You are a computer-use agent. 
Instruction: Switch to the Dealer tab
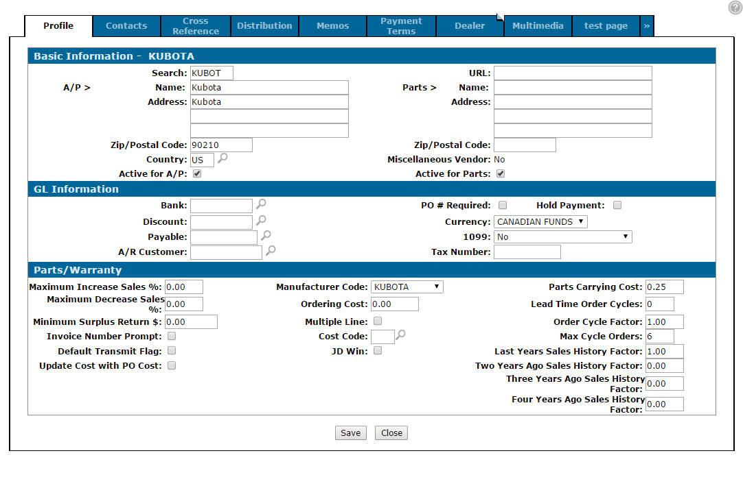coord(470,26)
